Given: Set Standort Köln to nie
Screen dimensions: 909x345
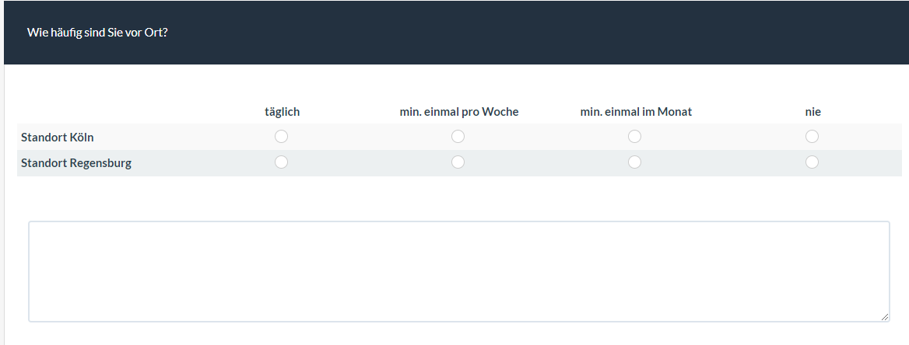Looking at the screenshot, I should [x=812, y=137].
